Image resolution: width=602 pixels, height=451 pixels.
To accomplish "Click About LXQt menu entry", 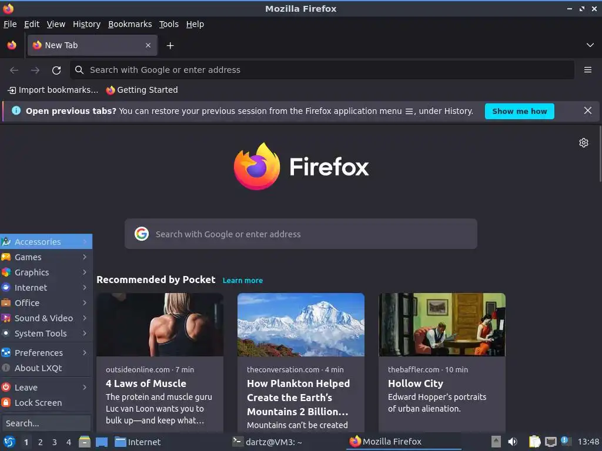I will [x=46, y=368].
